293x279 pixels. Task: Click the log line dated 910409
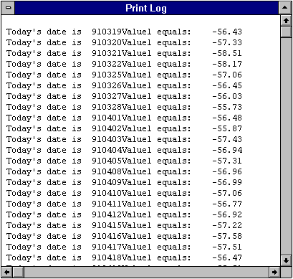[124, 182]
